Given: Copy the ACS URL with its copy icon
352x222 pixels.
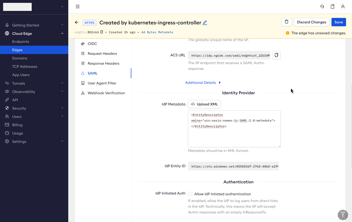Looking at the screenshot, I should coord(276,55).
